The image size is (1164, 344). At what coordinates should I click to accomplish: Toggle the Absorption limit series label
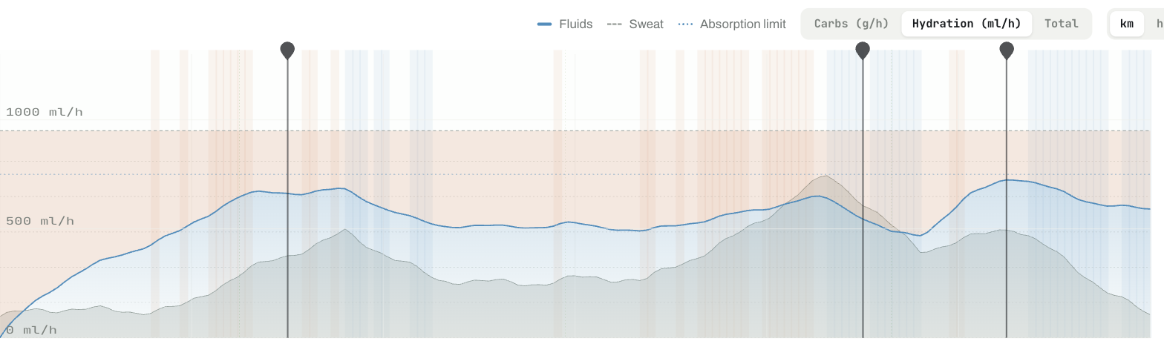coord(742,24)
